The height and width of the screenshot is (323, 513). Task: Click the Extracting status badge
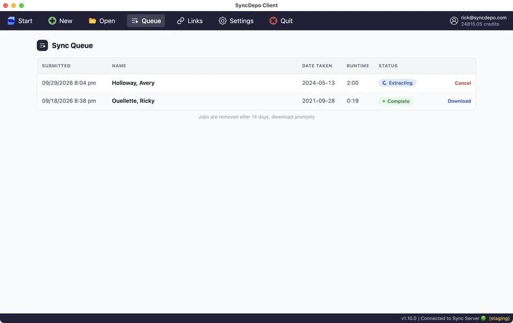click(397, 83)
